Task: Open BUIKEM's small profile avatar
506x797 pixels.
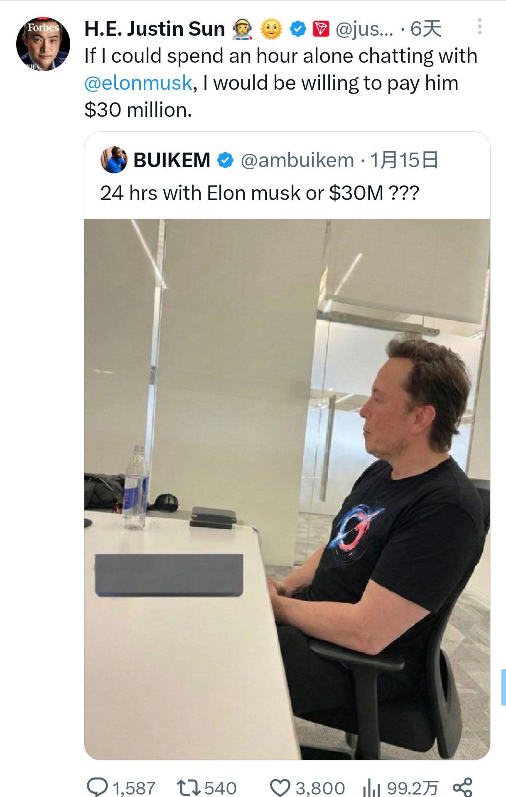Action: (113, 160)
